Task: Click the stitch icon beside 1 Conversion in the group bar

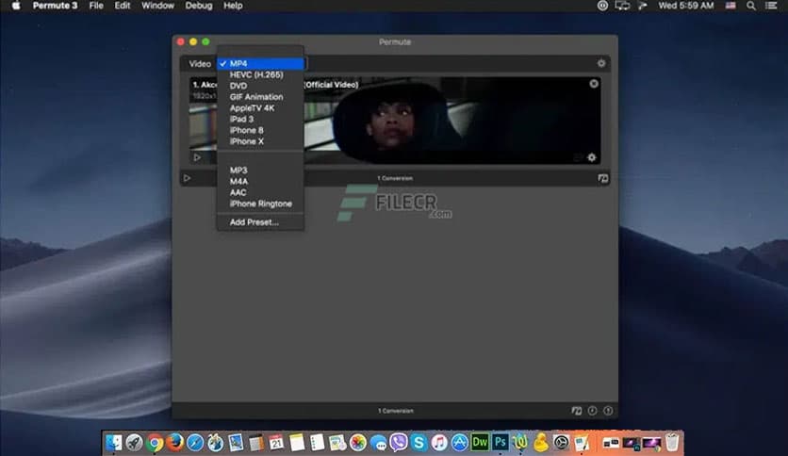Action: (x=602, y=178)
